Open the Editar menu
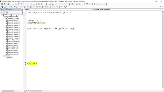 point(11,7)
